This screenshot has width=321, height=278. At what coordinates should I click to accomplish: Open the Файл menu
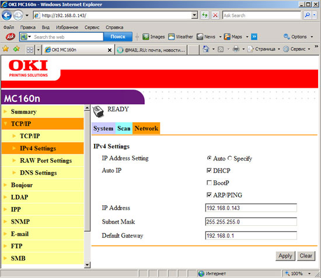click(x=9, y=28)
